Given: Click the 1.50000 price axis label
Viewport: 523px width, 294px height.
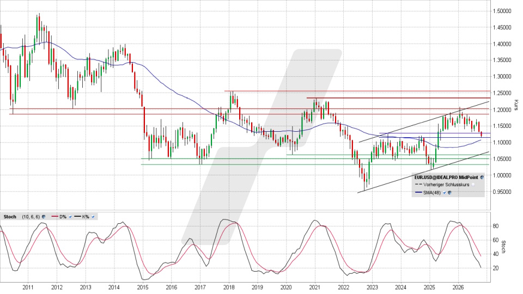Looking at the screenshot, I should coord(502,11).
